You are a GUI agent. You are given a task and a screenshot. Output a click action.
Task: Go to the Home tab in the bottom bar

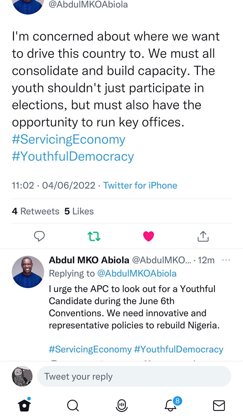click(24, 405)
